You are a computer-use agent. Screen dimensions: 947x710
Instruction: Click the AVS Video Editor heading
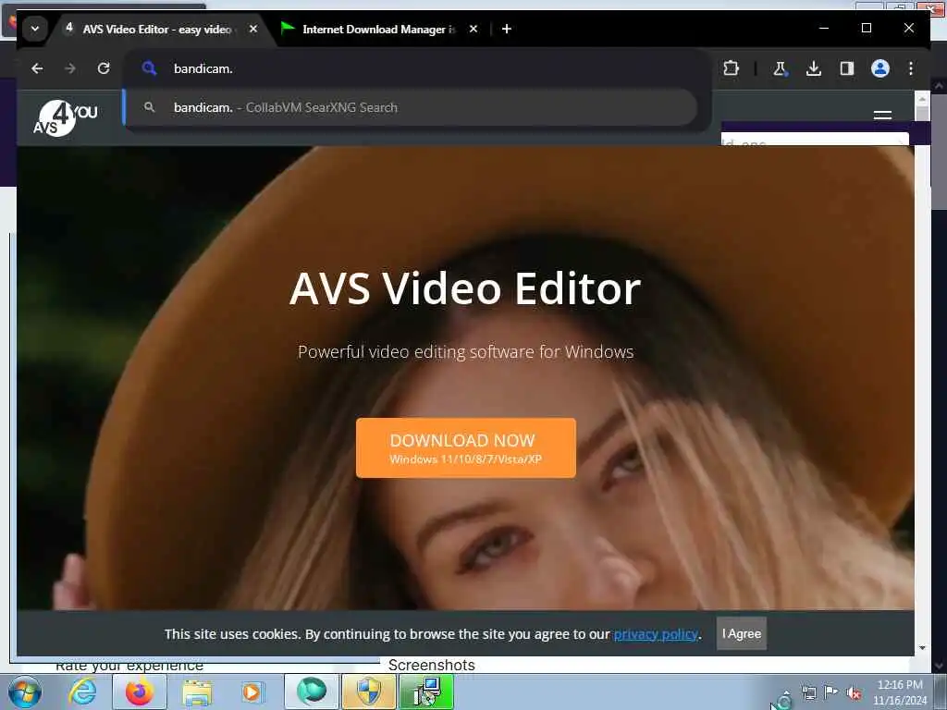465,288
